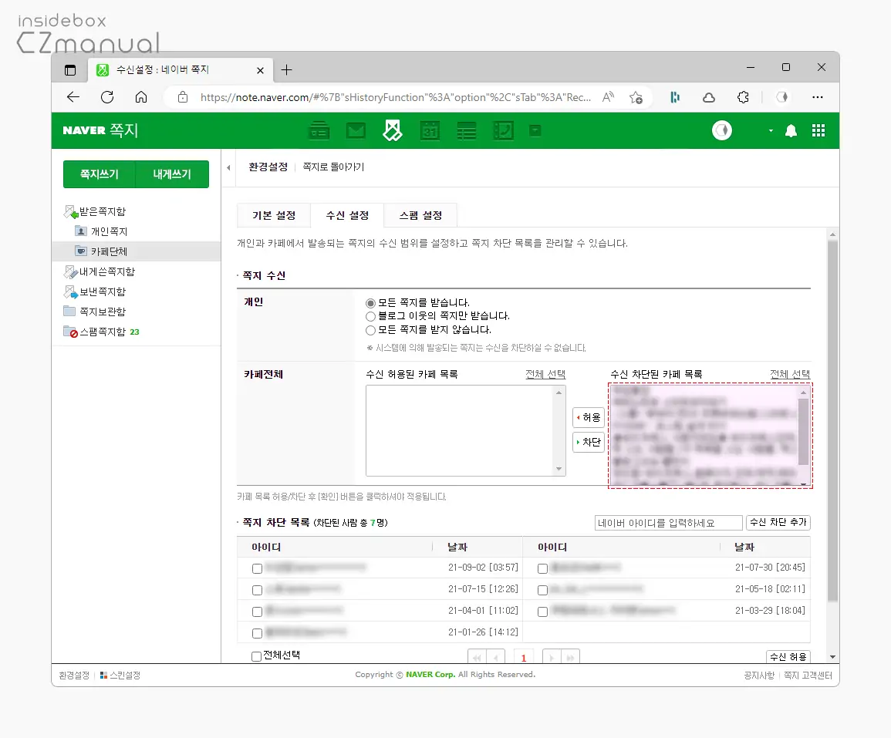The width and height of the screenshot is (891, 738).
Task: Click the 네이버 아이디를 입력하세요 input field
Action: click(668, 522)
